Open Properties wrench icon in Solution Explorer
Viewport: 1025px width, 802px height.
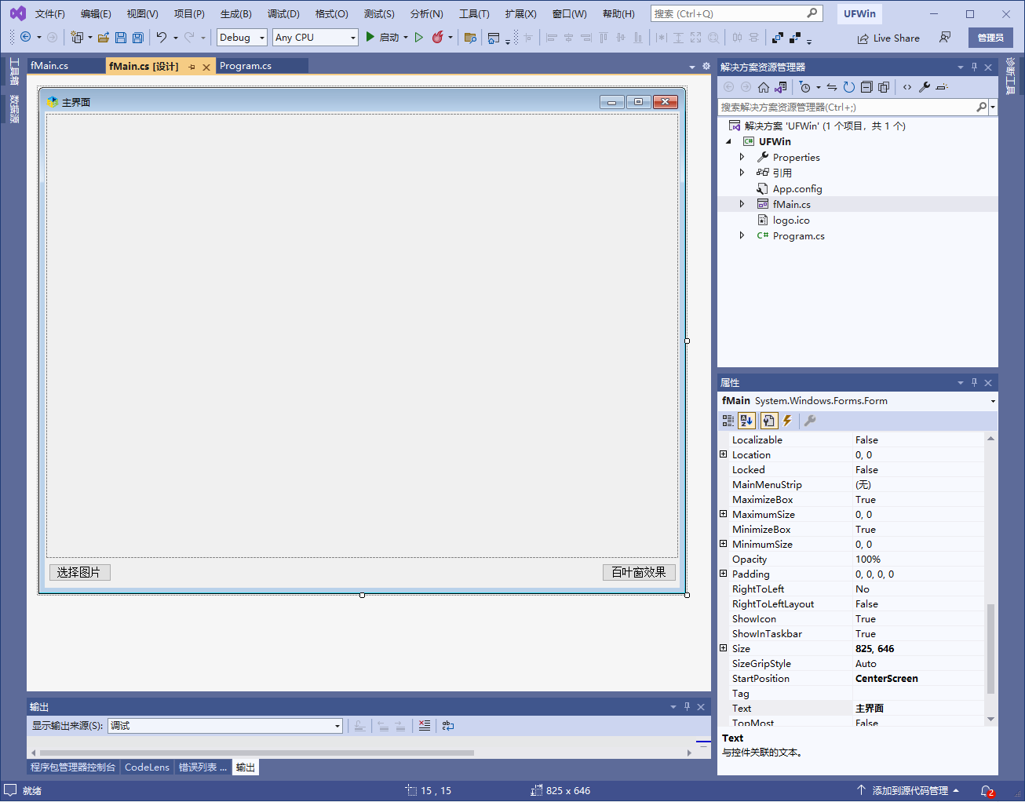[x=925, y=87]
